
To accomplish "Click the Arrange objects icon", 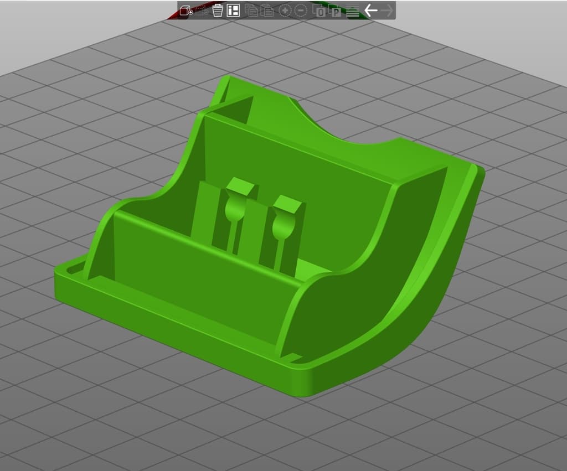I will [x=233, y=11].
